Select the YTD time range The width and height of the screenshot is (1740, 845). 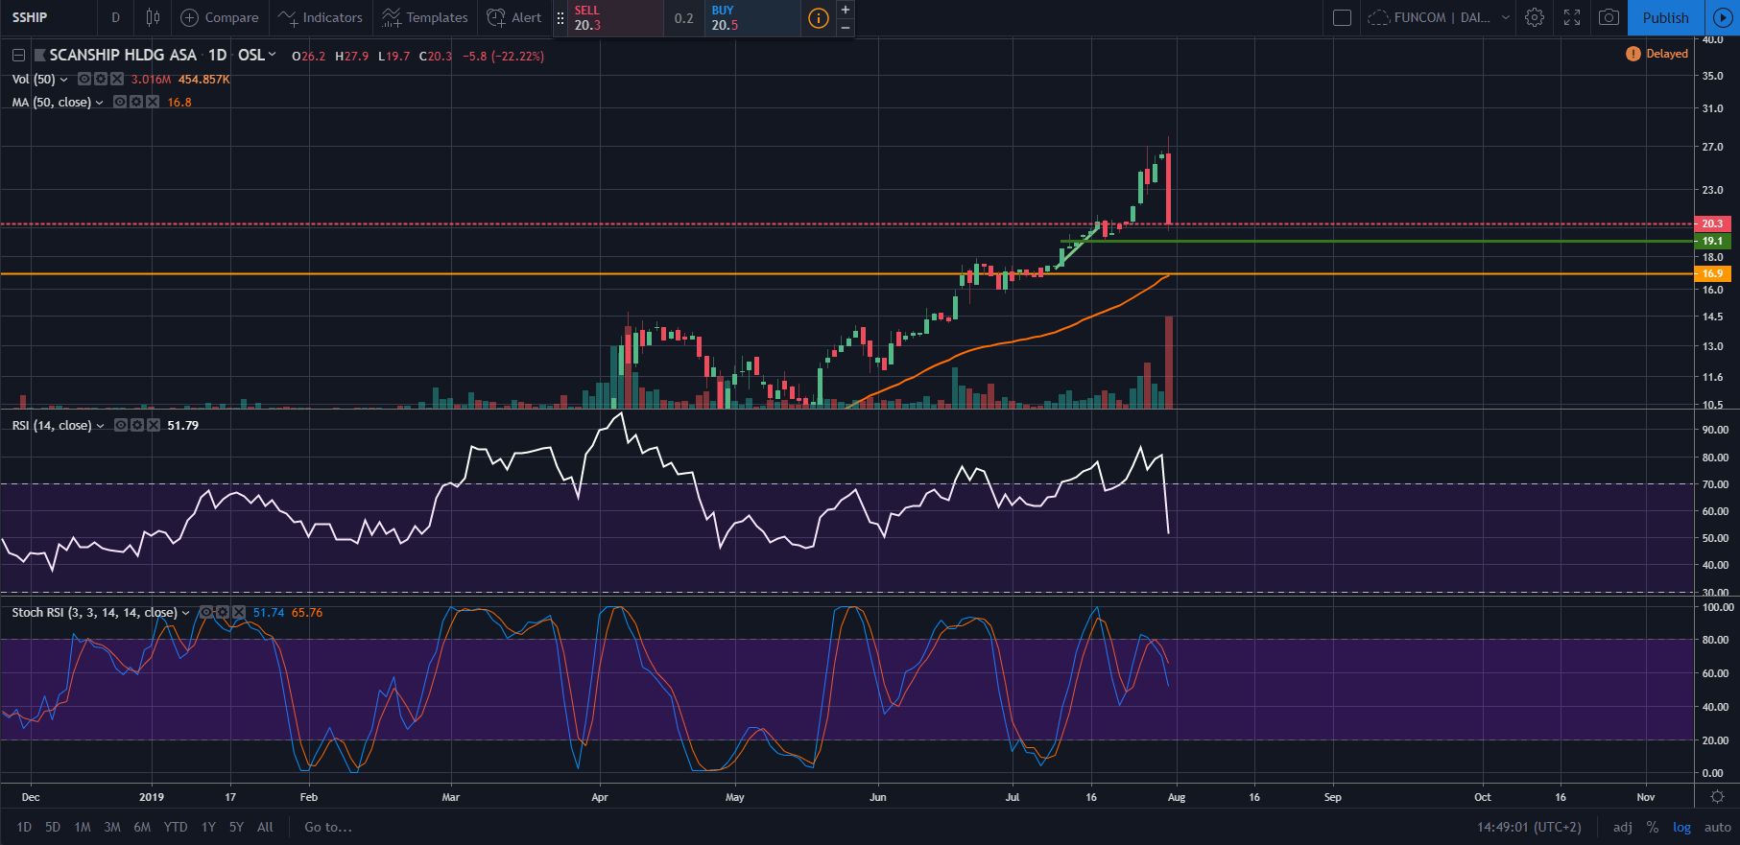[176, 827]
